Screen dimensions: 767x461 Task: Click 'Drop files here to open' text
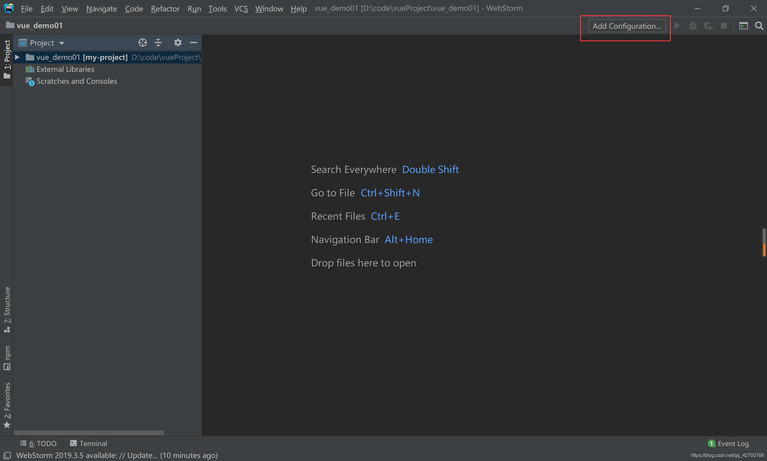coord(363,263)
